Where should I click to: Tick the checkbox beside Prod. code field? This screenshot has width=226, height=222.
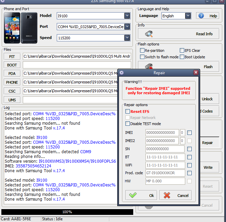tap(189, 173)
